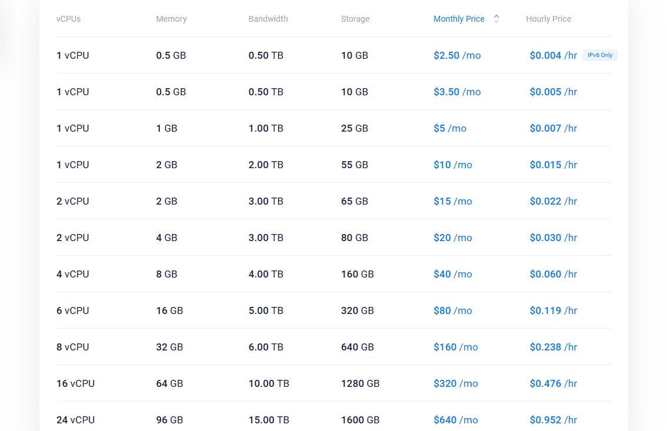Select the vCPUs column header

pyautogui.click(x=68, y=19)
